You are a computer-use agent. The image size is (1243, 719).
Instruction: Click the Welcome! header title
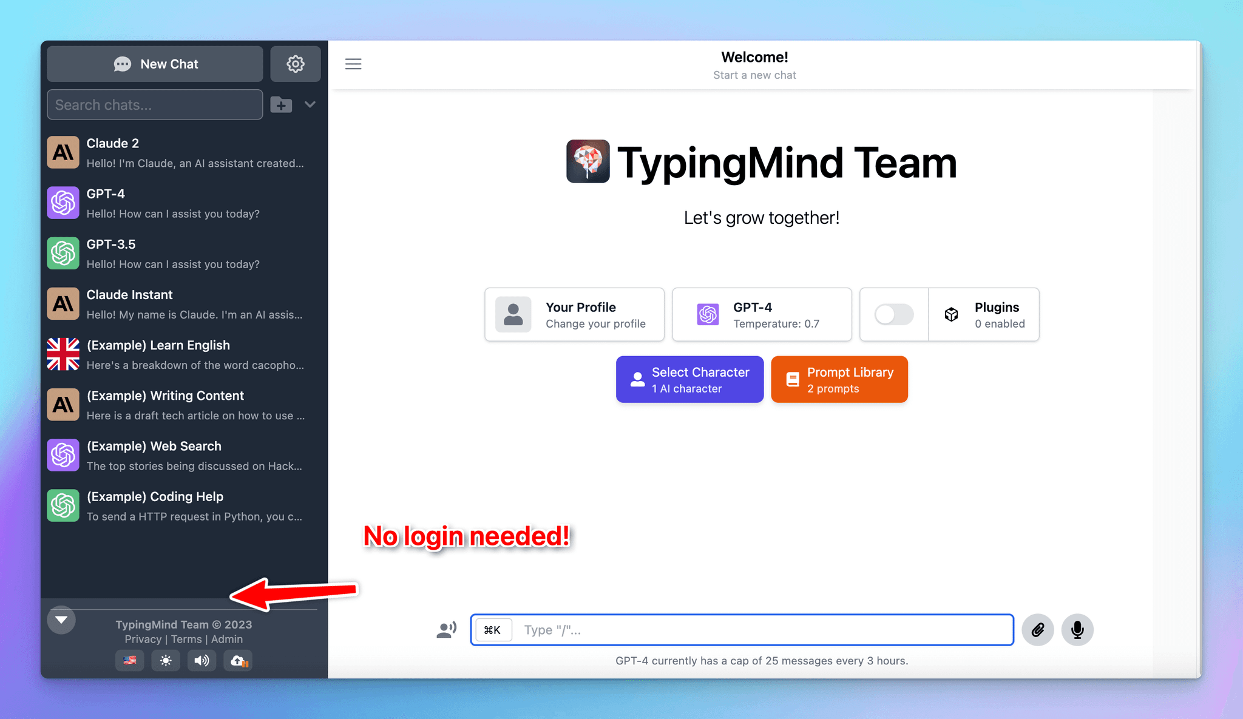click(x=754, y=57)
